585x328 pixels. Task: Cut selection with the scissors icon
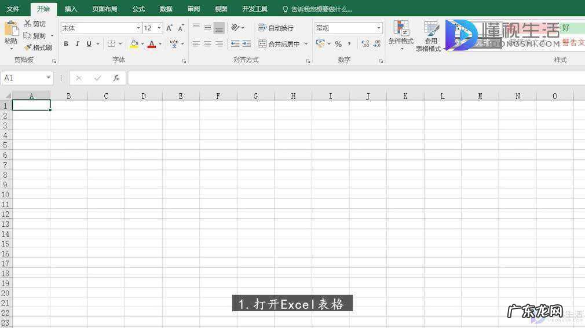28,24
